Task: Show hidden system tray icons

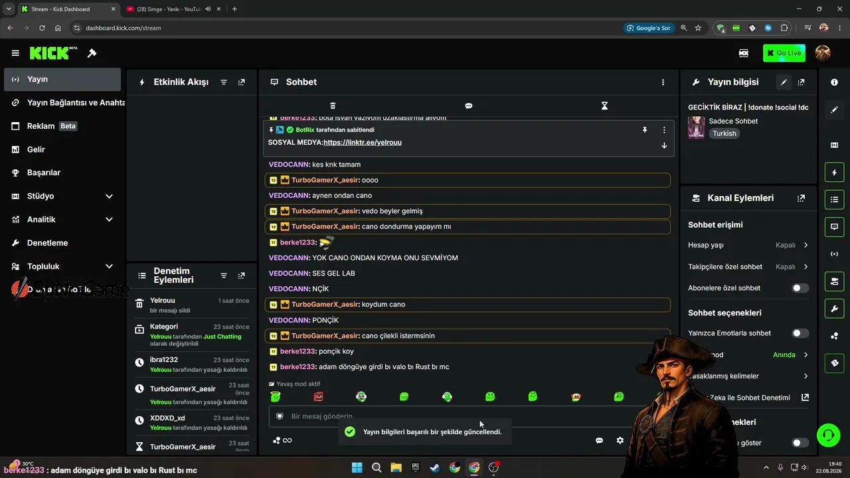Action: [x=766, y=467]
